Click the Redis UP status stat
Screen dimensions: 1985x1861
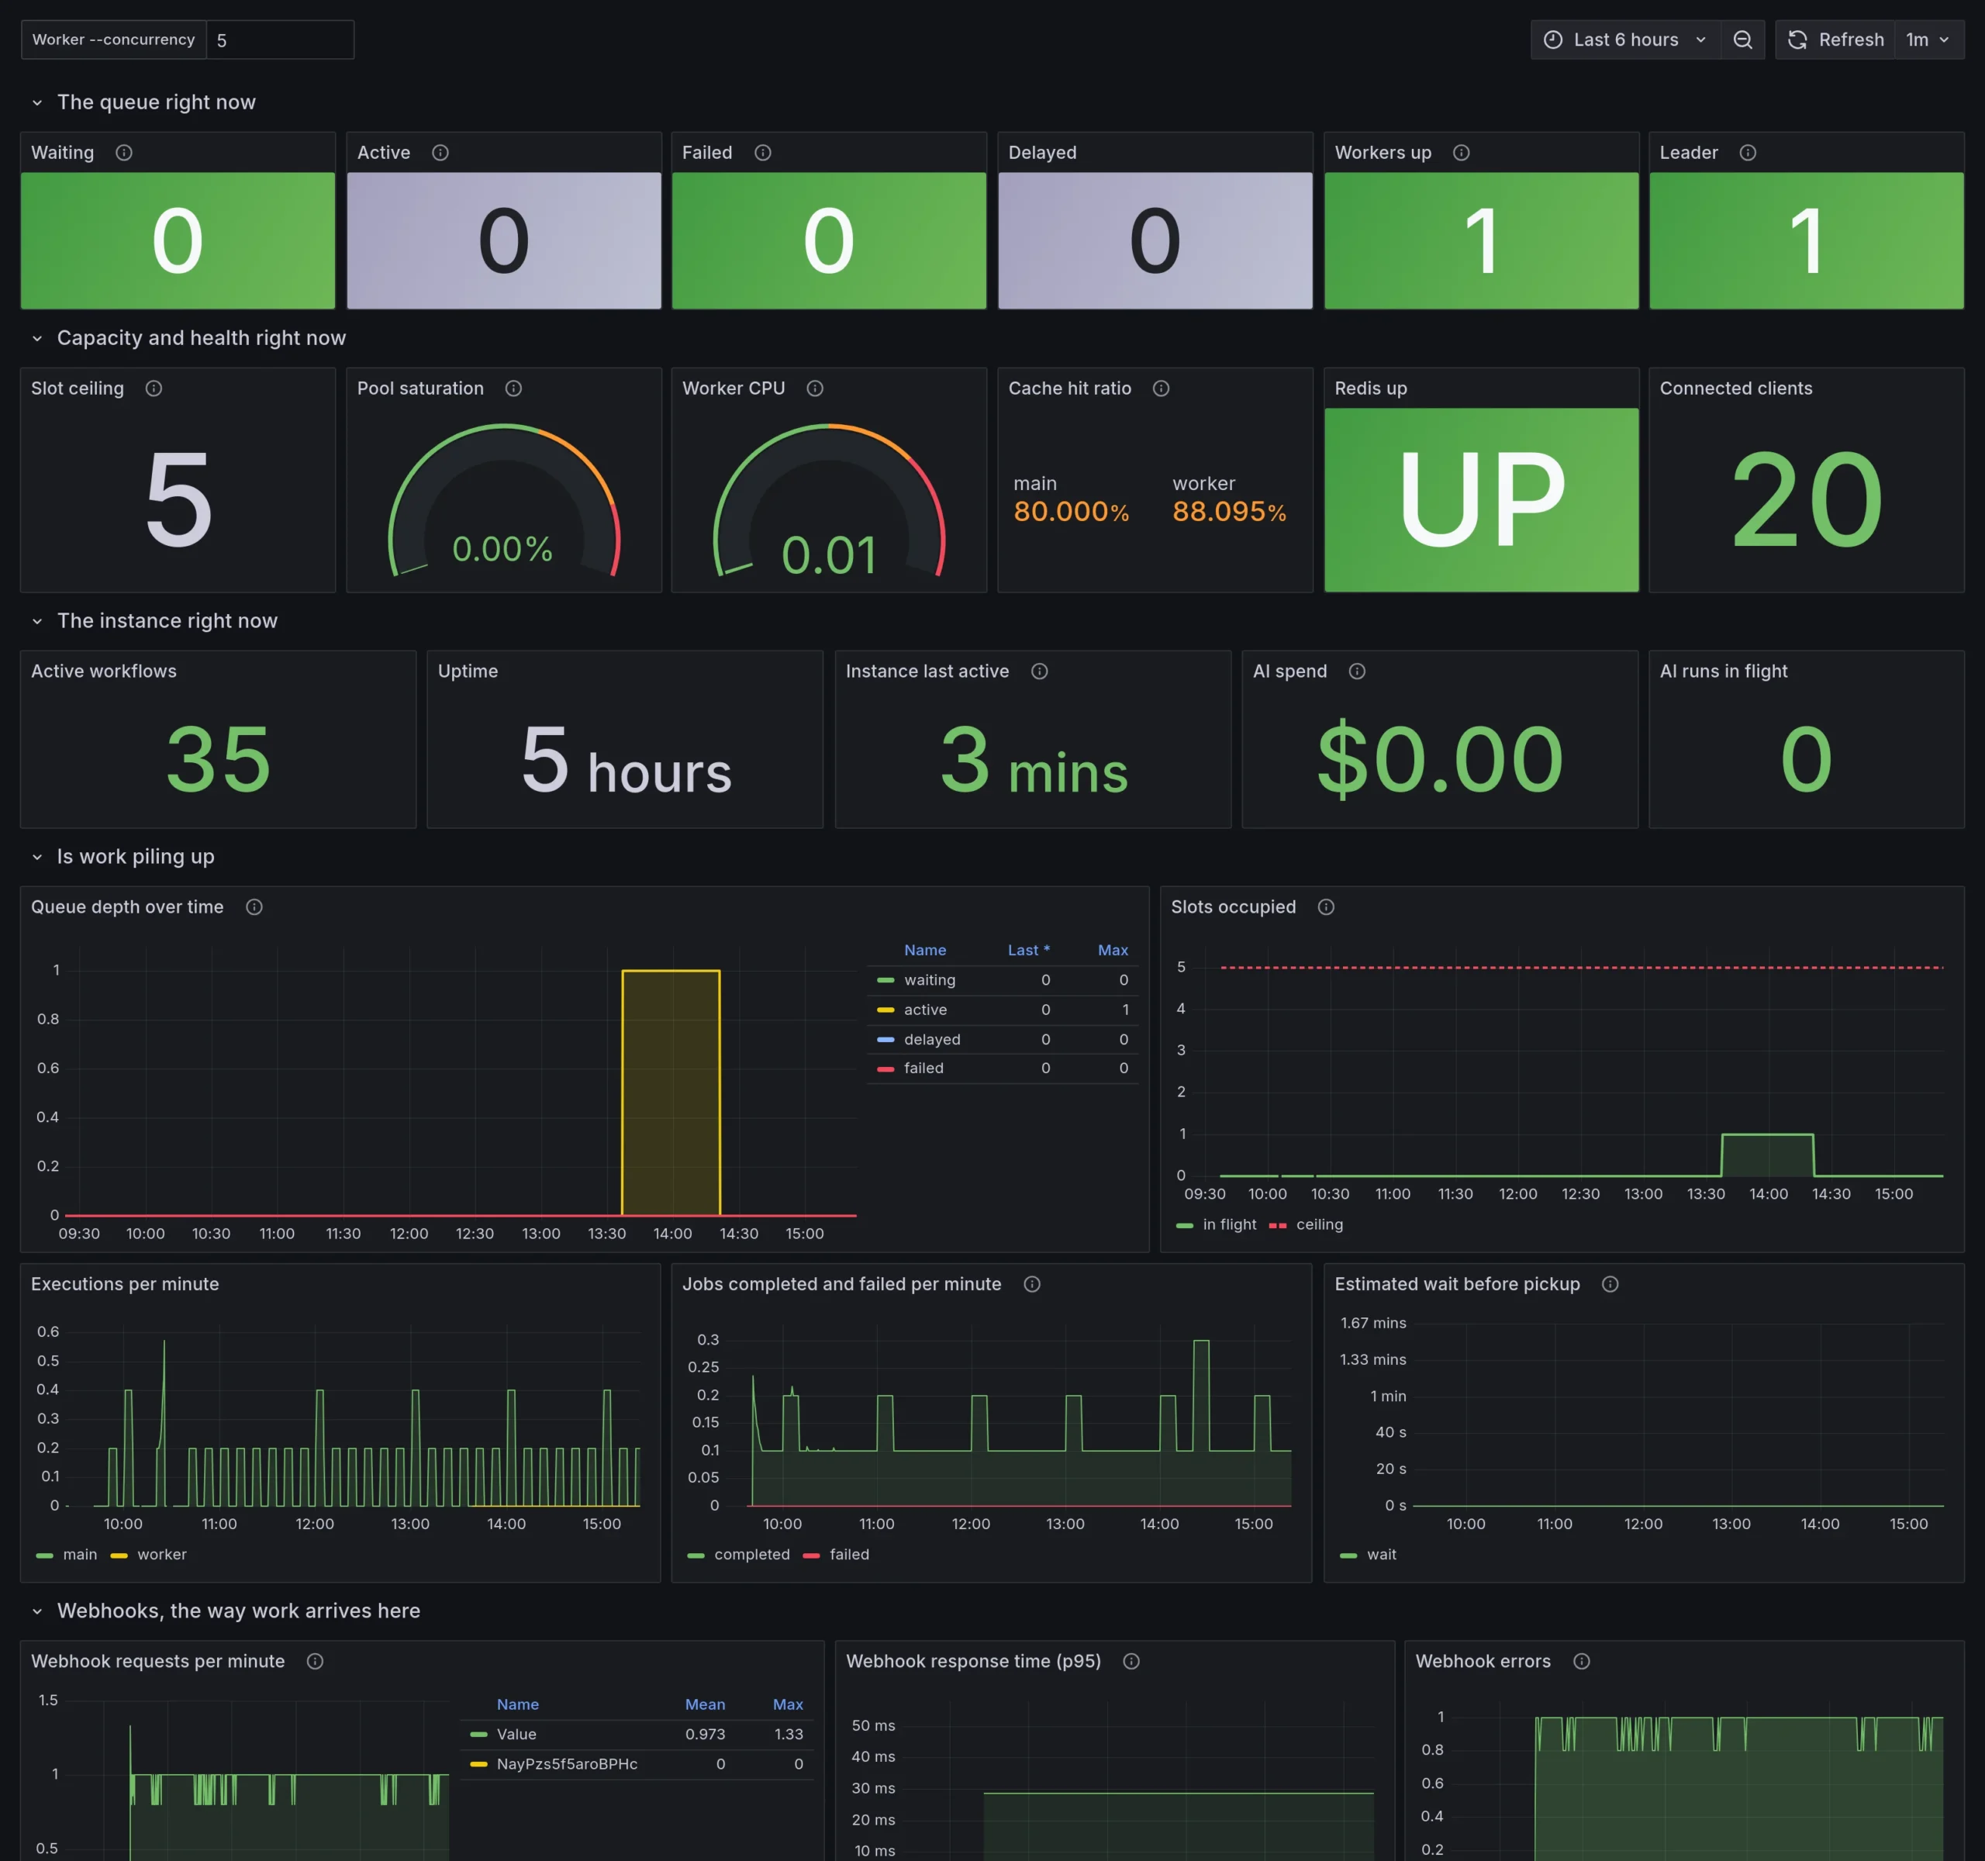tap(1482, 500)
